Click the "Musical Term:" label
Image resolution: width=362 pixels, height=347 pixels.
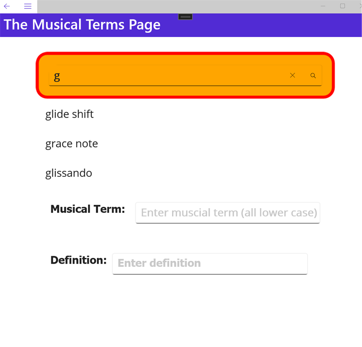pos(88,209)
